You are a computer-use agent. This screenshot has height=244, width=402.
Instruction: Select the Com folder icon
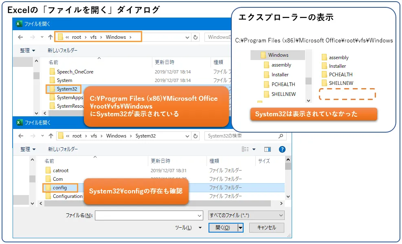point(48,179)
